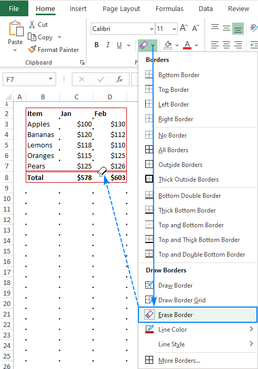Open Clipboard dialog launcher
The width and height of the screenshot is (258, 369).
coord(82,62)
